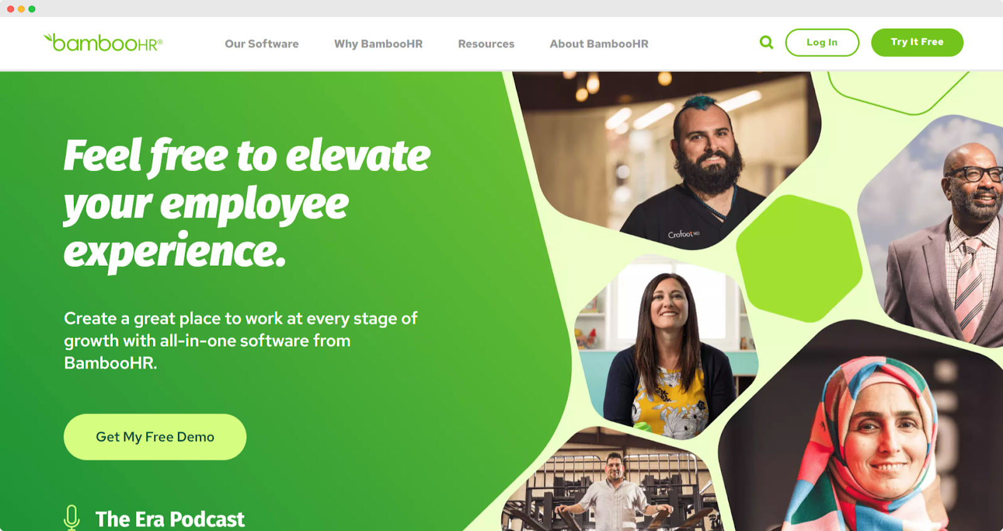Click the search magnifier icon
This screenshot has width=1003, height=531.
766,43
